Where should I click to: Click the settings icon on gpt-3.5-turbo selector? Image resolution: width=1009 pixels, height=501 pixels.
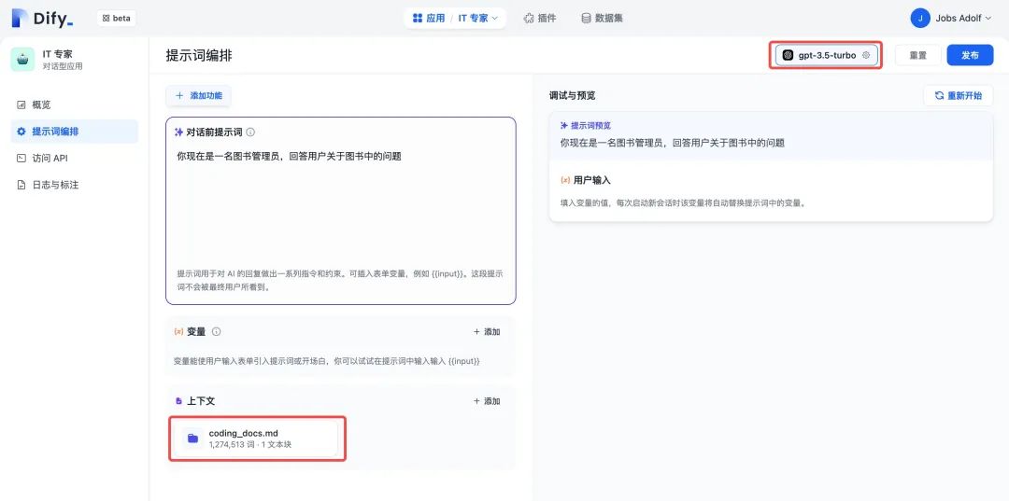tap(866, 55)
